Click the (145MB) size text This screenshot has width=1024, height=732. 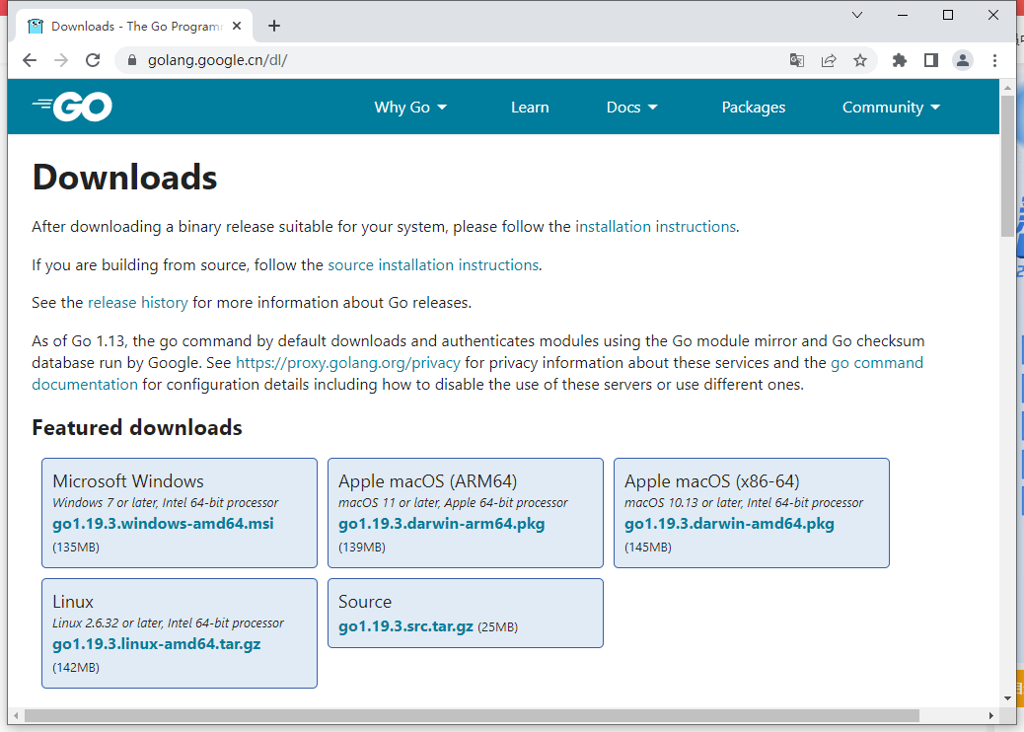click(648, 548)
